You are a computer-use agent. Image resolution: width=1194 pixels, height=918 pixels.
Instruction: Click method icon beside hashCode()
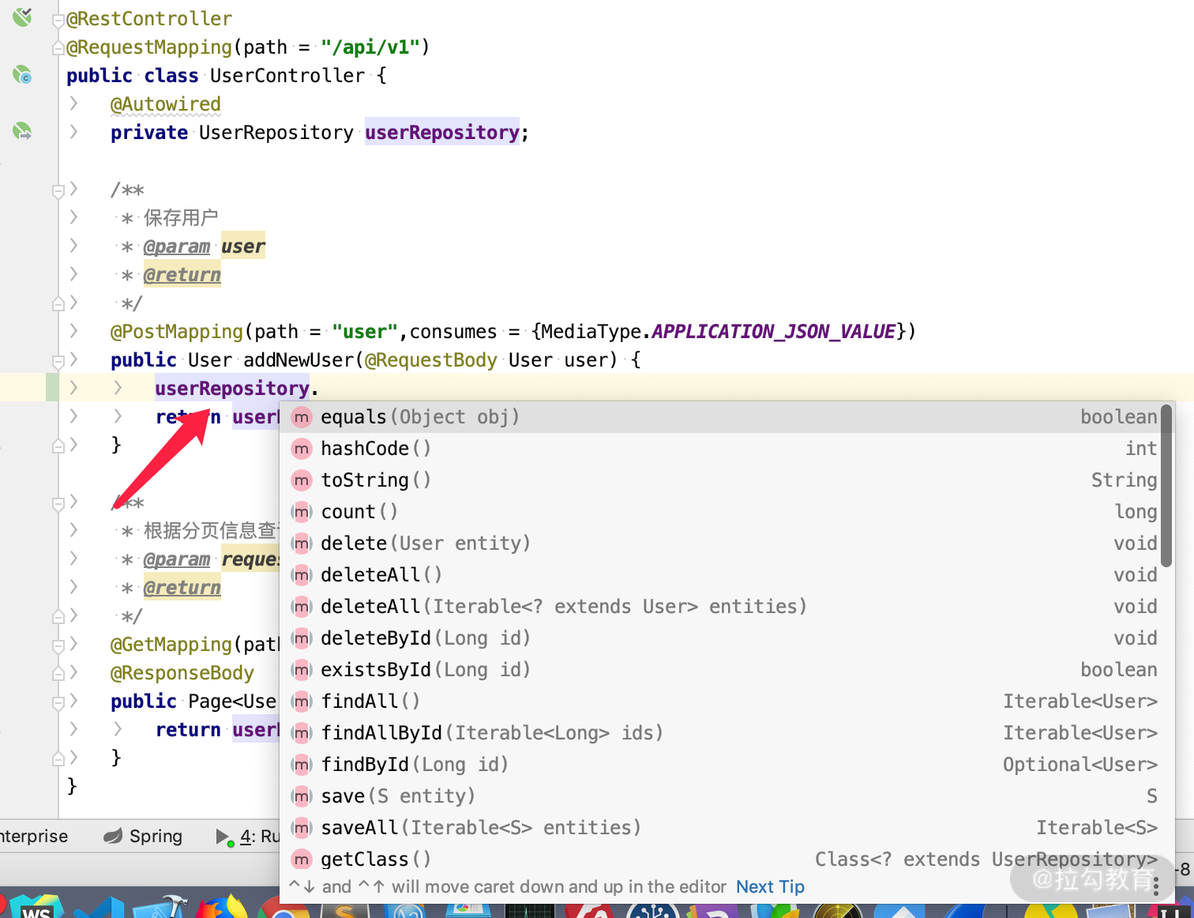pos(302,449)
